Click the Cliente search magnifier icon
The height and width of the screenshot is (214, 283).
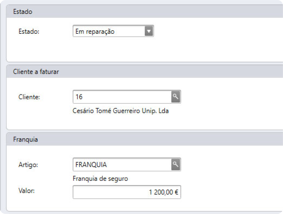click(176, 97)
